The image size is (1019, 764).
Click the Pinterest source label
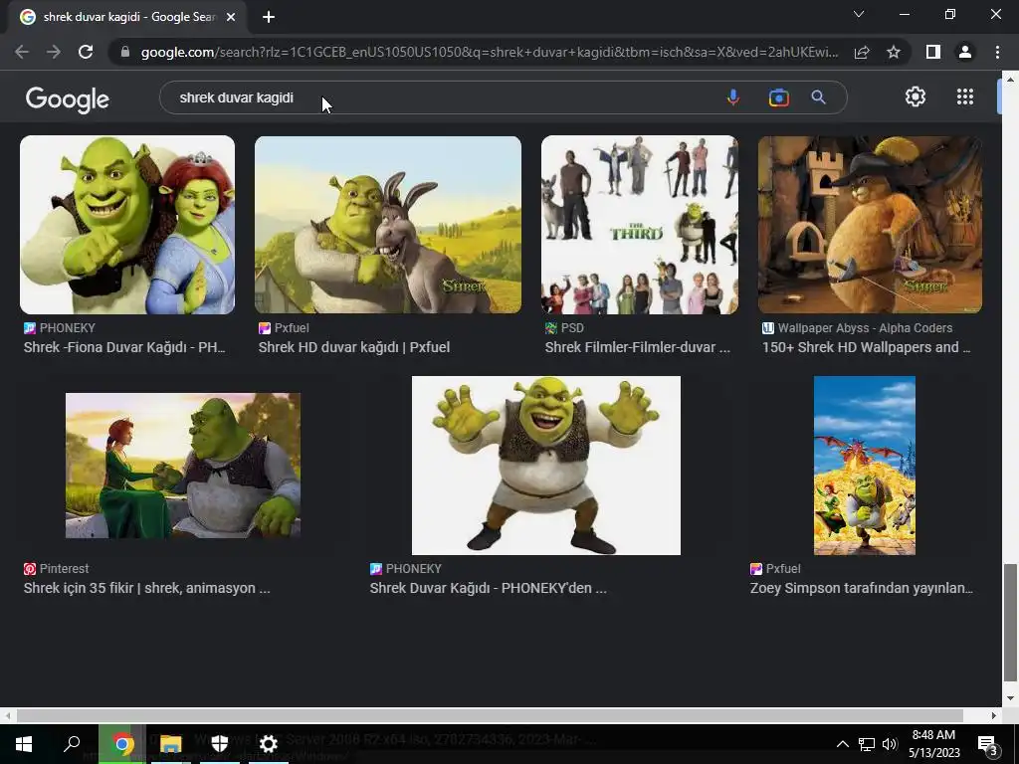click(x=64, y=568)
